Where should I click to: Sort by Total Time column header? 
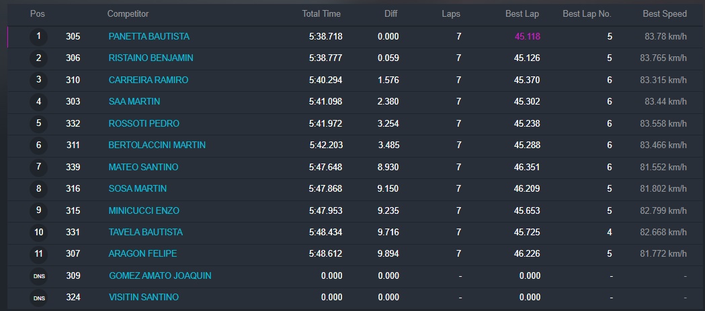321,14
